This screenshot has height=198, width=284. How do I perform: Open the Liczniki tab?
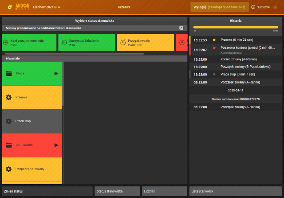[165, 191]
